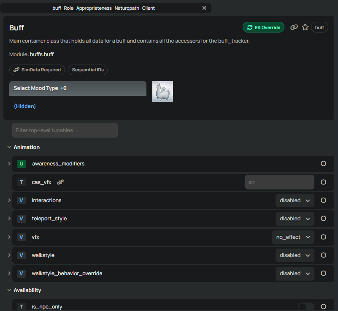Screen dimensions: 338x311
Task: Click the link icon beside EA Override
Action: coord(294,27)
